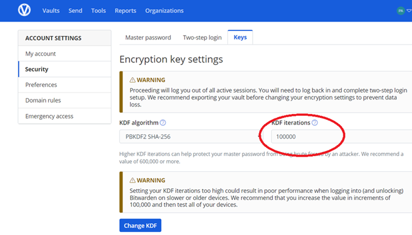The image size is (412, 235).
Task: Click the Bitwarden shield logo
Action: 25,11
